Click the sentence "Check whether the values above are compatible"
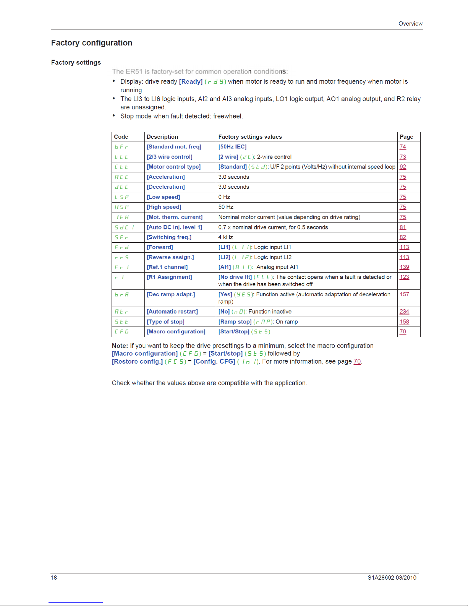The image size is (468, 606). point(209,383)
